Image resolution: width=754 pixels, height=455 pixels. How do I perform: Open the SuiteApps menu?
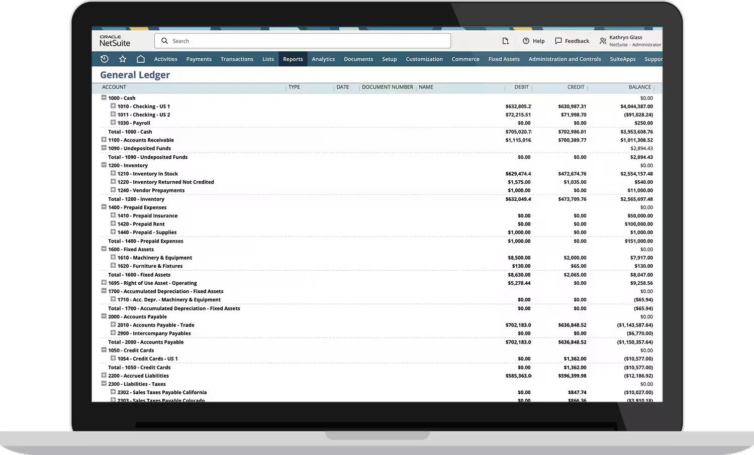point(623,59)
